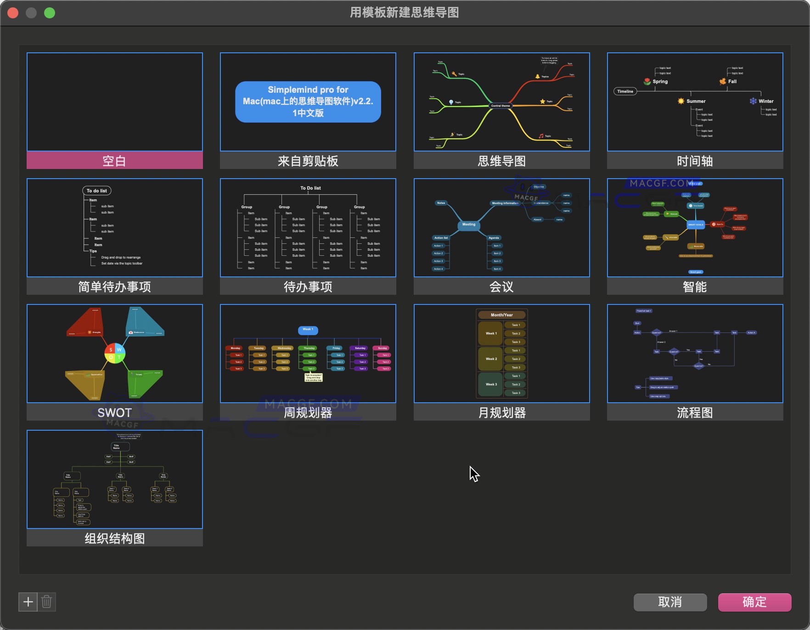The width and height of the screenshot is (810, 630).
Task: Select the 来自剪贴板 clipboard template
Action: [307, 102]
